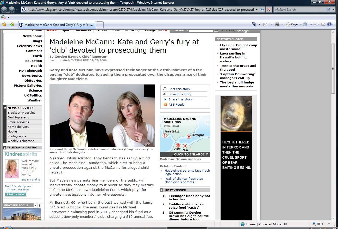Stop page loading with the red X icon
This screenshot has width=338, height=229.
(x=269, y=10)
